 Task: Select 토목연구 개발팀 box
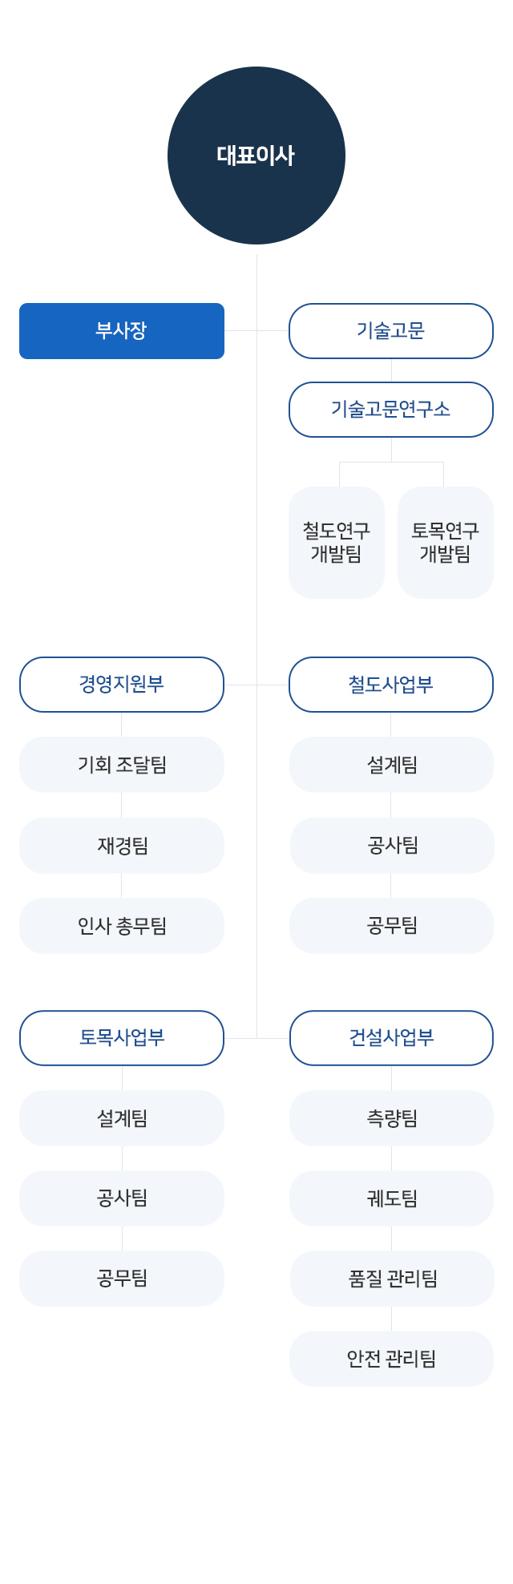(446, 543)
